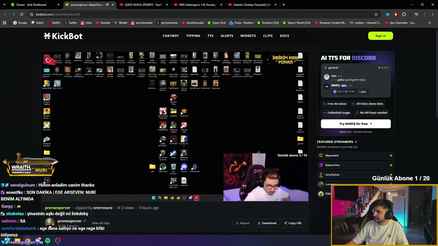438x246 pixels.
Task: Open the Yayıncı Paneli | Kick bookmark
Action: pyautogui.click(x=297, y=23)
